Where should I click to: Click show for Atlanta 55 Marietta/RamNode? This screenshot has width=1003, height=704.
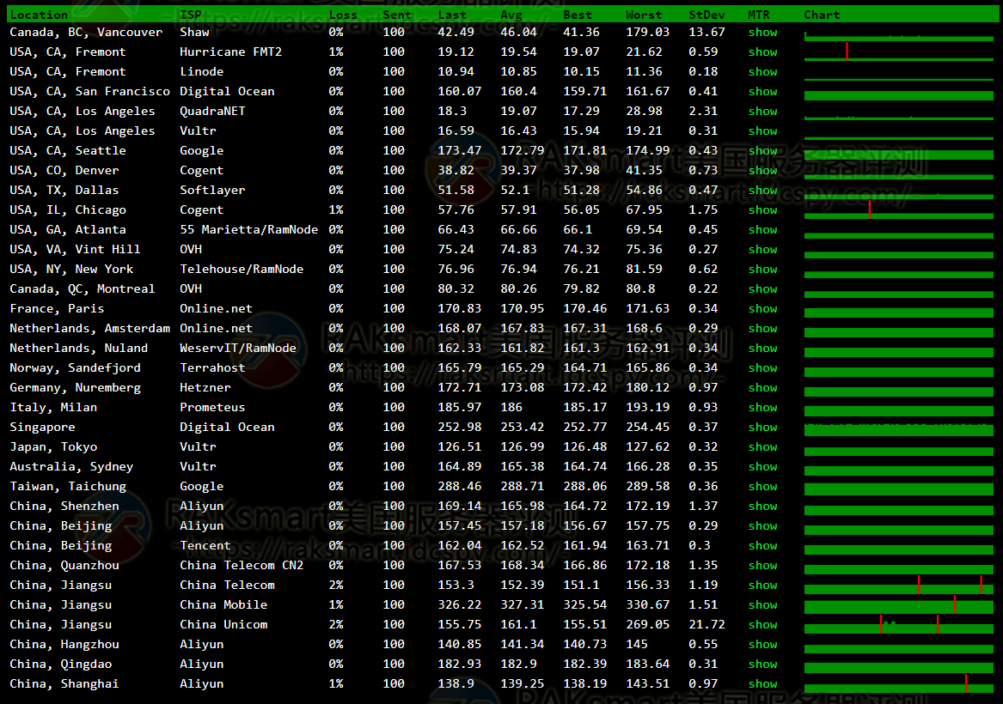762,230
